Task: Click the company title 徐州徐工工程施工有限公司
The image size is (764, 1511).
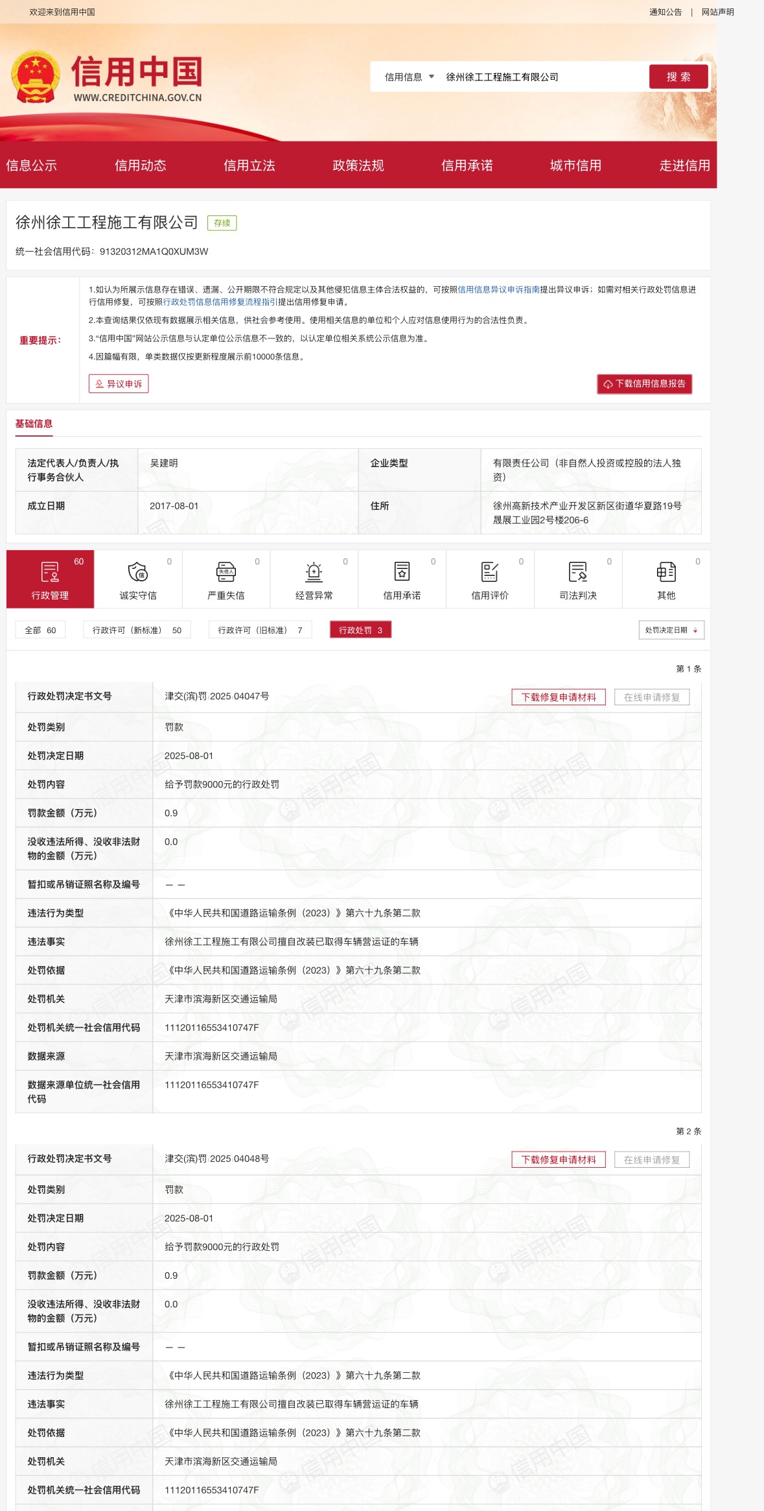Action: pyautogui.click(x=107, y=223)
